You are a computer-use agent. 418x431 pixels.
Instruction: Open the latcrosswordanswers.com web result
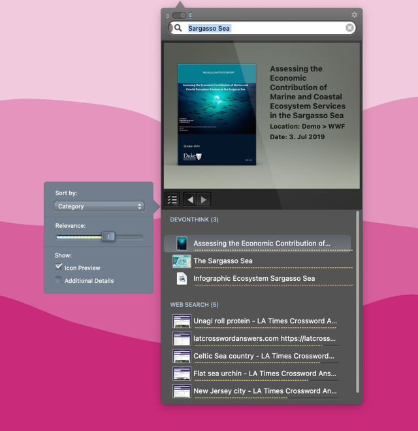pos(255,339)
